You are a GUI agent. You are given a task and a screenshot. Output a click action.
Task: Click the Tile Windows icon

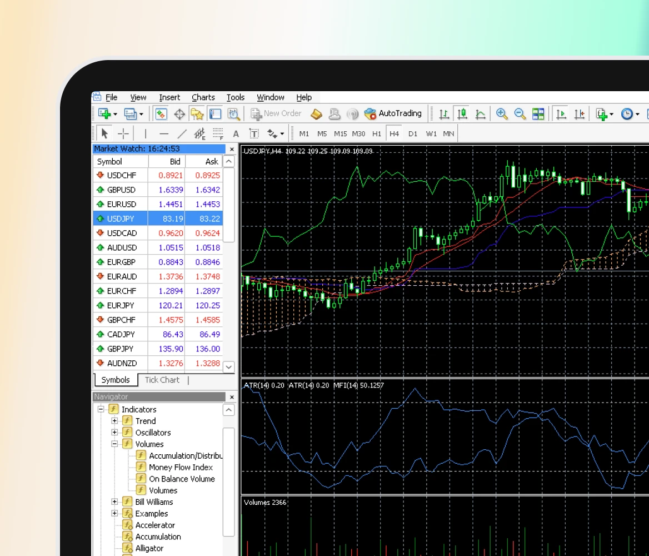pos(538,113)
